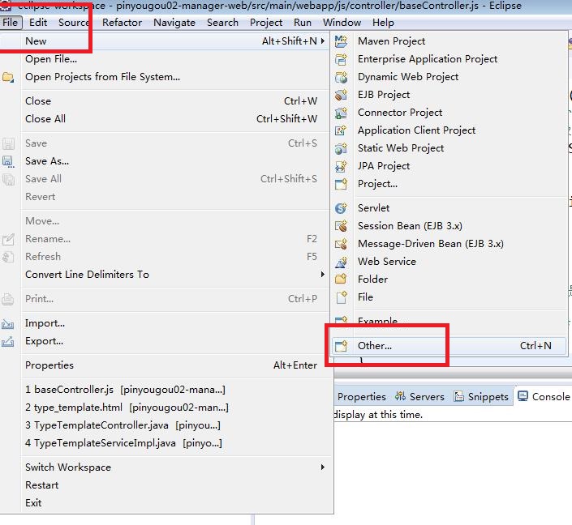Click the Servers tab icon
572x525 pixels.
click(x=400, y=396)
